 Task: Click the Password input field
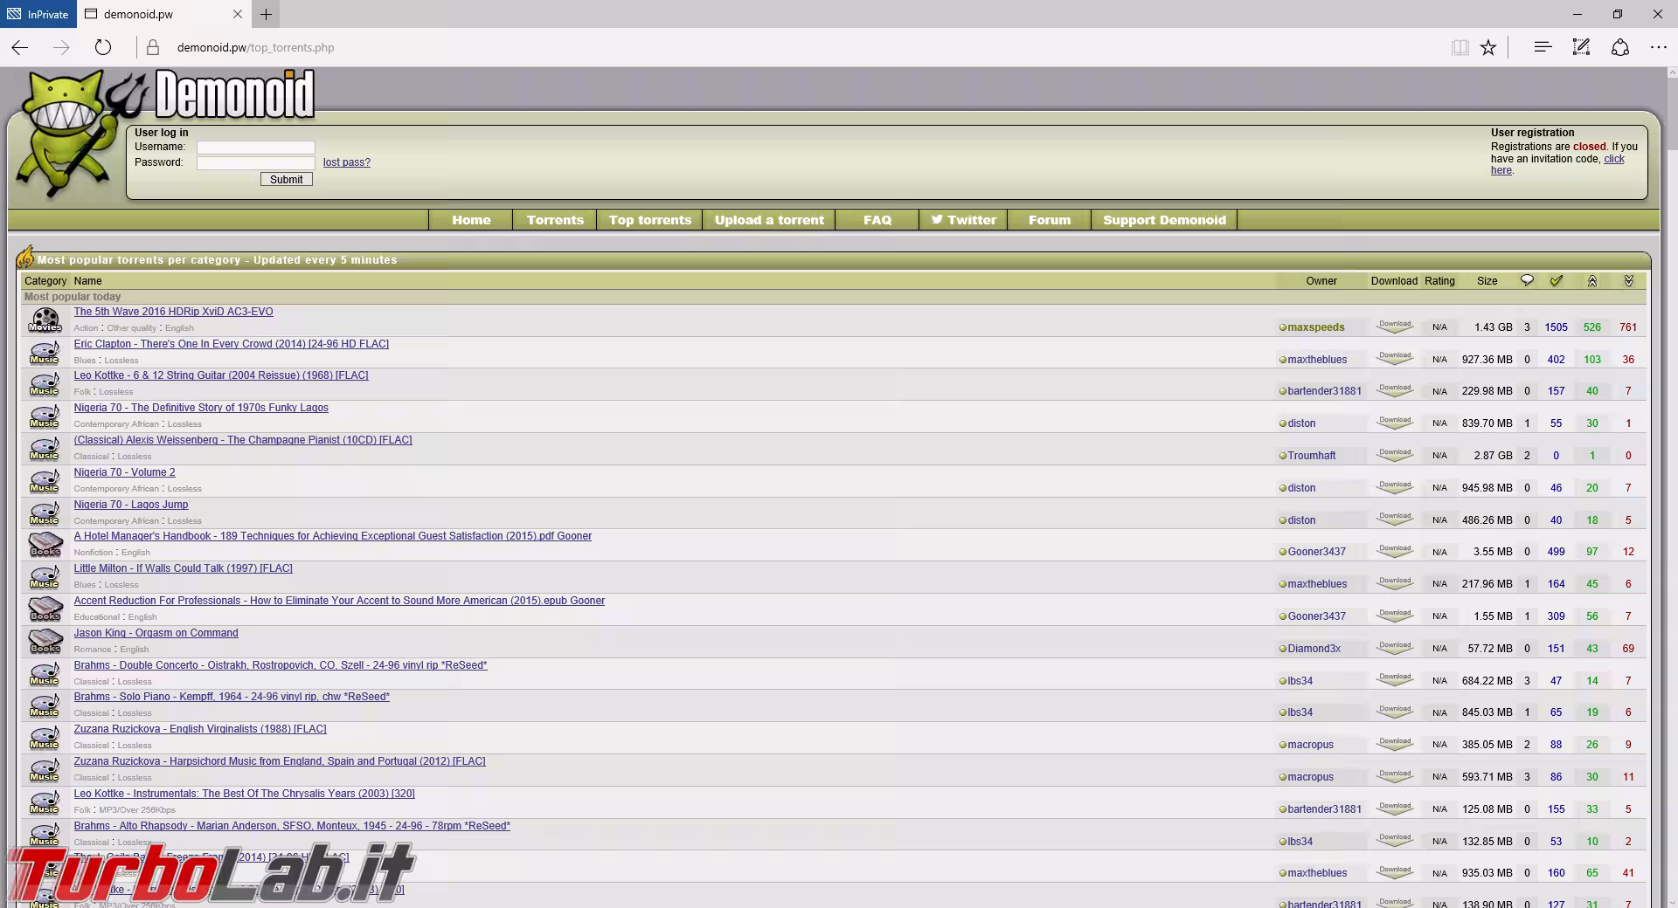(x=255, y=163)
